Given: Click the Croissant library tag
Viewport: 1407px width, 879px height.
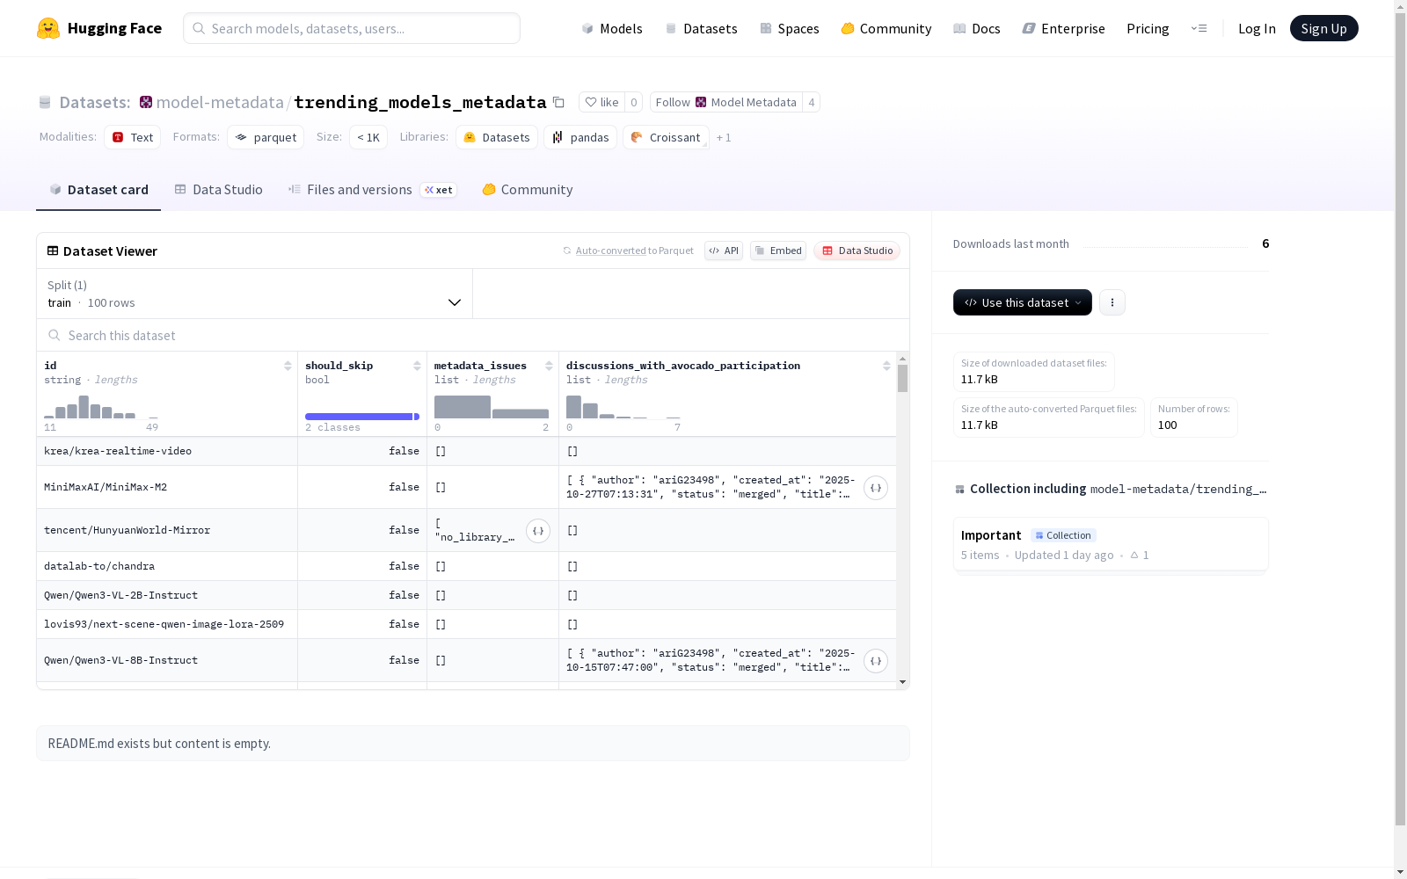Looking at the screenshot, I should click(x=666, y=137).
